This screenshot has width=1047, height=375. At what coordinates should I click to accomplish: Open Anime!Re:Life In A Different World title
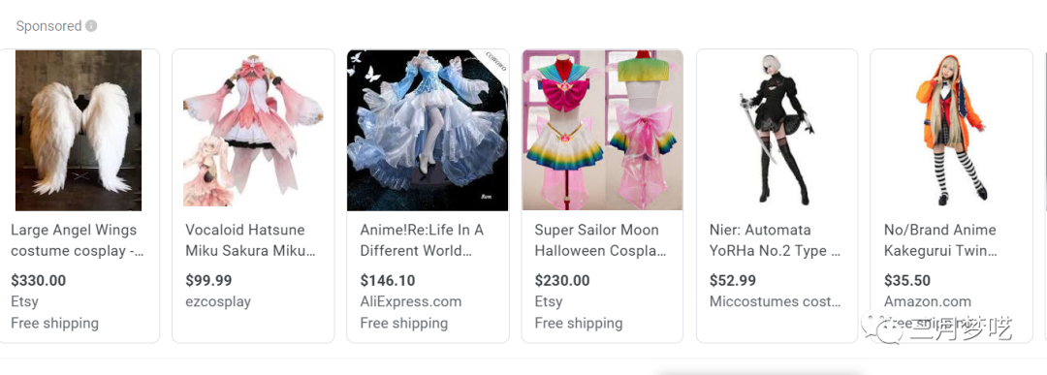[422, 241]
